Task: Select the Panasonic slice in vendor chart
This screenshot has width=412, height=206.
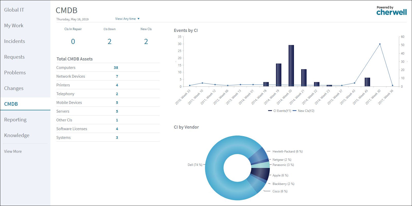Action: [x=260, y=165]
